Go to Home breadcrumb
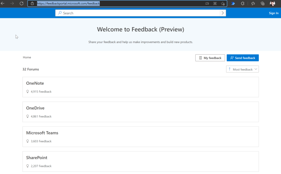 tap(27, 57)
